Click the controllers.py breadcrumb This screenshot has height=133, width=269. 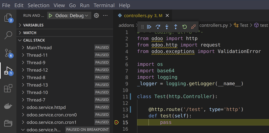(214, 25)
